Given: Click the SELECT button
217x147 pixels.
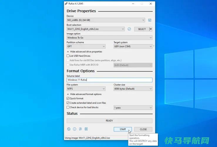Looking at the screenshot, I should tap(142, 29).
